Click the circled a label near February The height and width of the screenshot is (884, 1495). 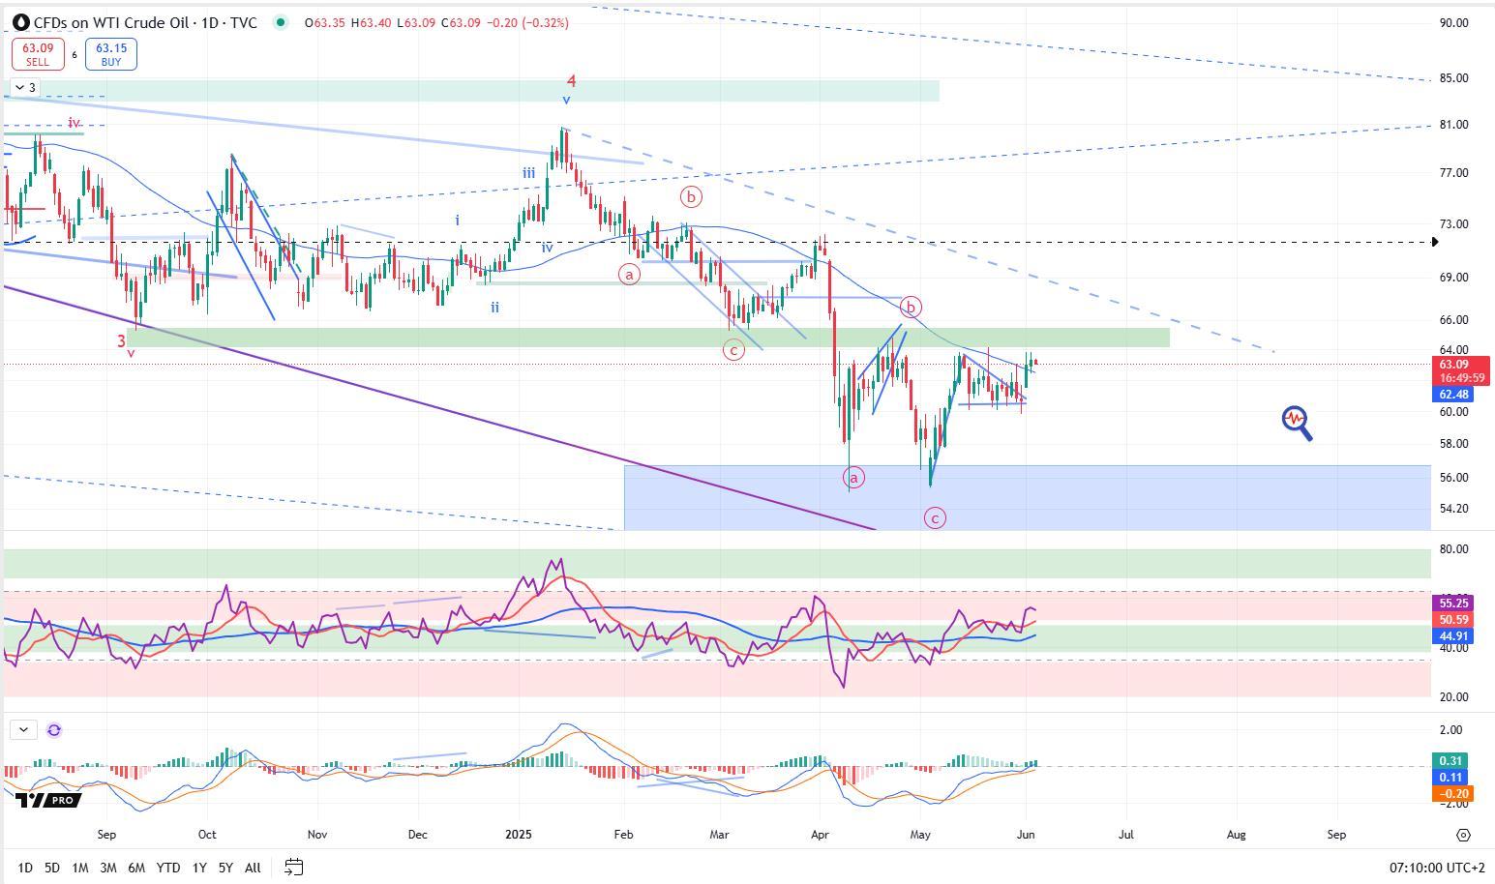(629, 275)
